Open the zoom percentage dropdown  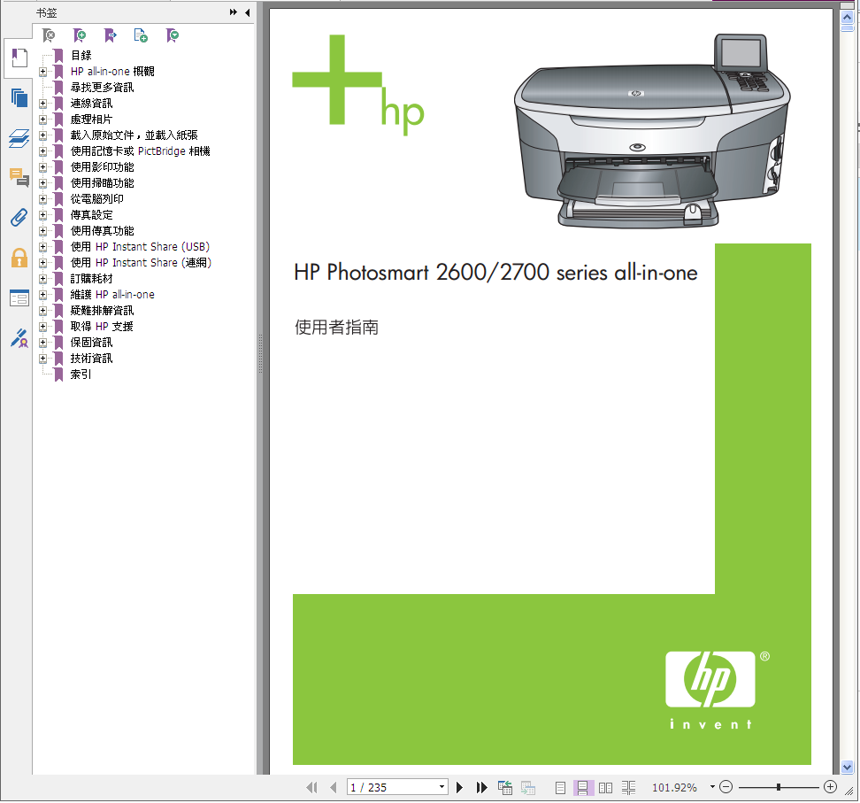pyautogui.click(x=712, y=787)
